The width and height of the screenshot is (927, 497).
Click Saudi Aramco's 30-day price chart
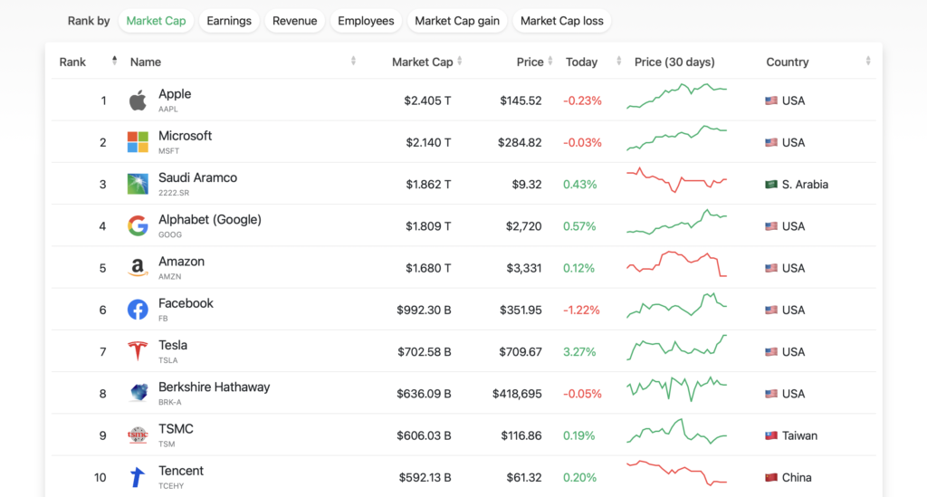(x=677, y=180)
